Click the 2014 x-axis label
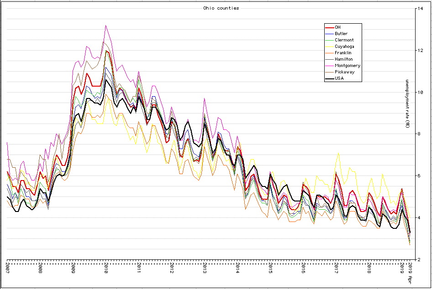Image resolution: width=432 pixels, height=289 pixels. coord(237,268)
